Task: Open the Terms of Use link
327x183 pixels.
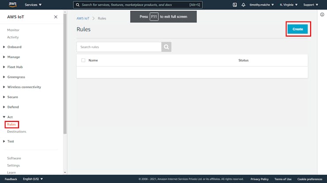Action: pos(283,179)
